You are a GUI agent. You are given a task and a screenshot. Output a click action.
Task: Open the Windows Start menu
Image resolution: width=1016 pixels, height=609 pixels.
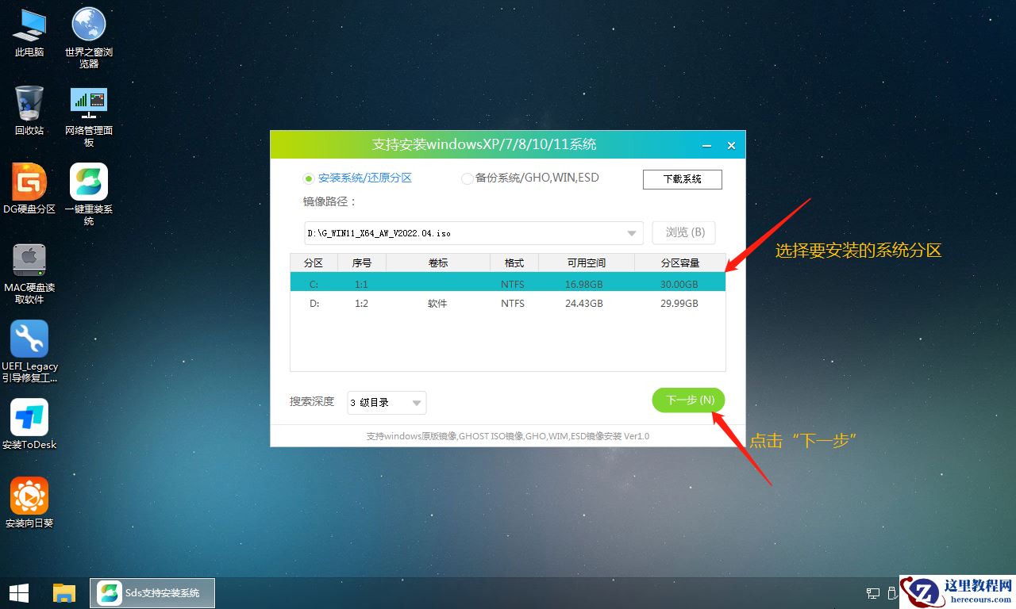point(17,592)
